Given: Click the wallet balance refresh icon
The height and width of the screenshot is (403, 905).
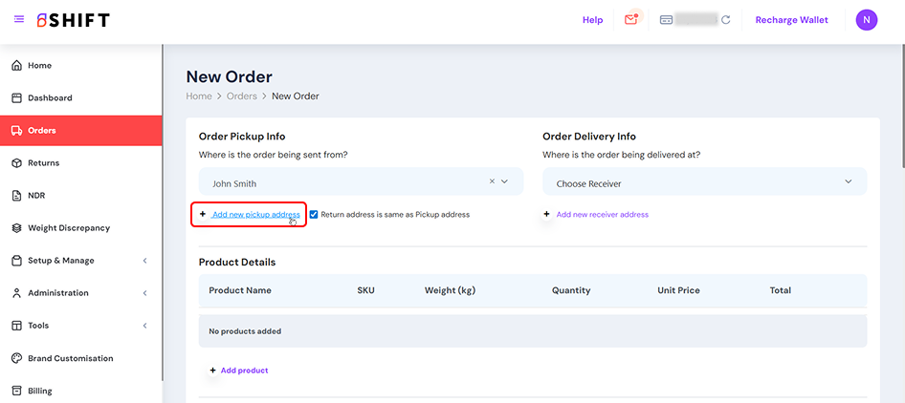Looking at the screenshot, I should coord(726,19).
